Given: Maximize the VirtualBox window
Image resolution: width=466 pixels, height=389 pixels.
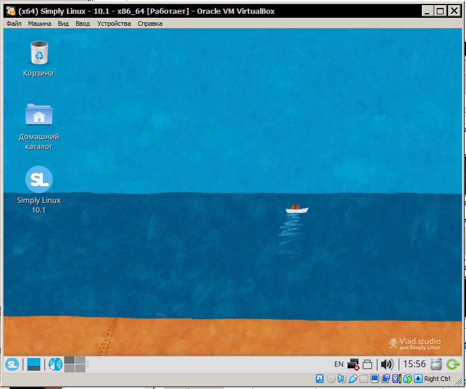Looking at the screenshot, I should (440, 11).
